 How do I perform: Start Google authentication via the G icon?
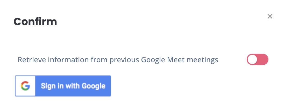[25, 86]
